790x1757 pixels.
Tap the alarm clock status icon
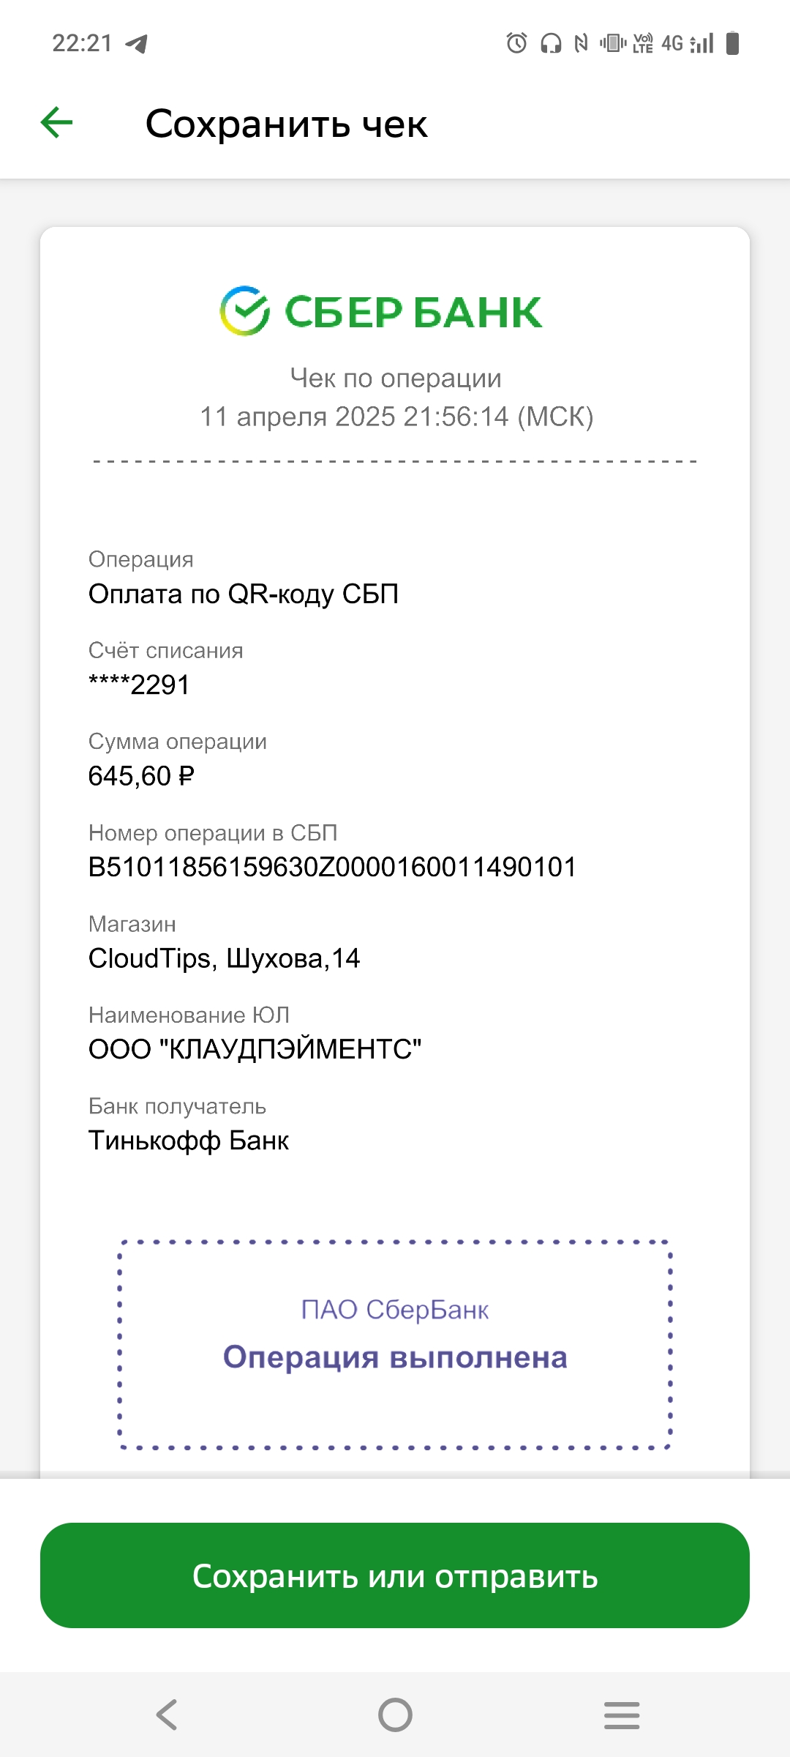coord(516,43)
